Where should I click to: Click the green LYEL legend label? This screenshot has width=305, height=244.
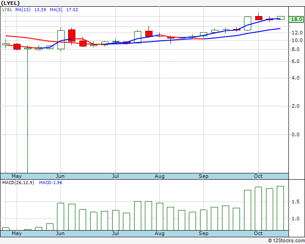(7, 10)
